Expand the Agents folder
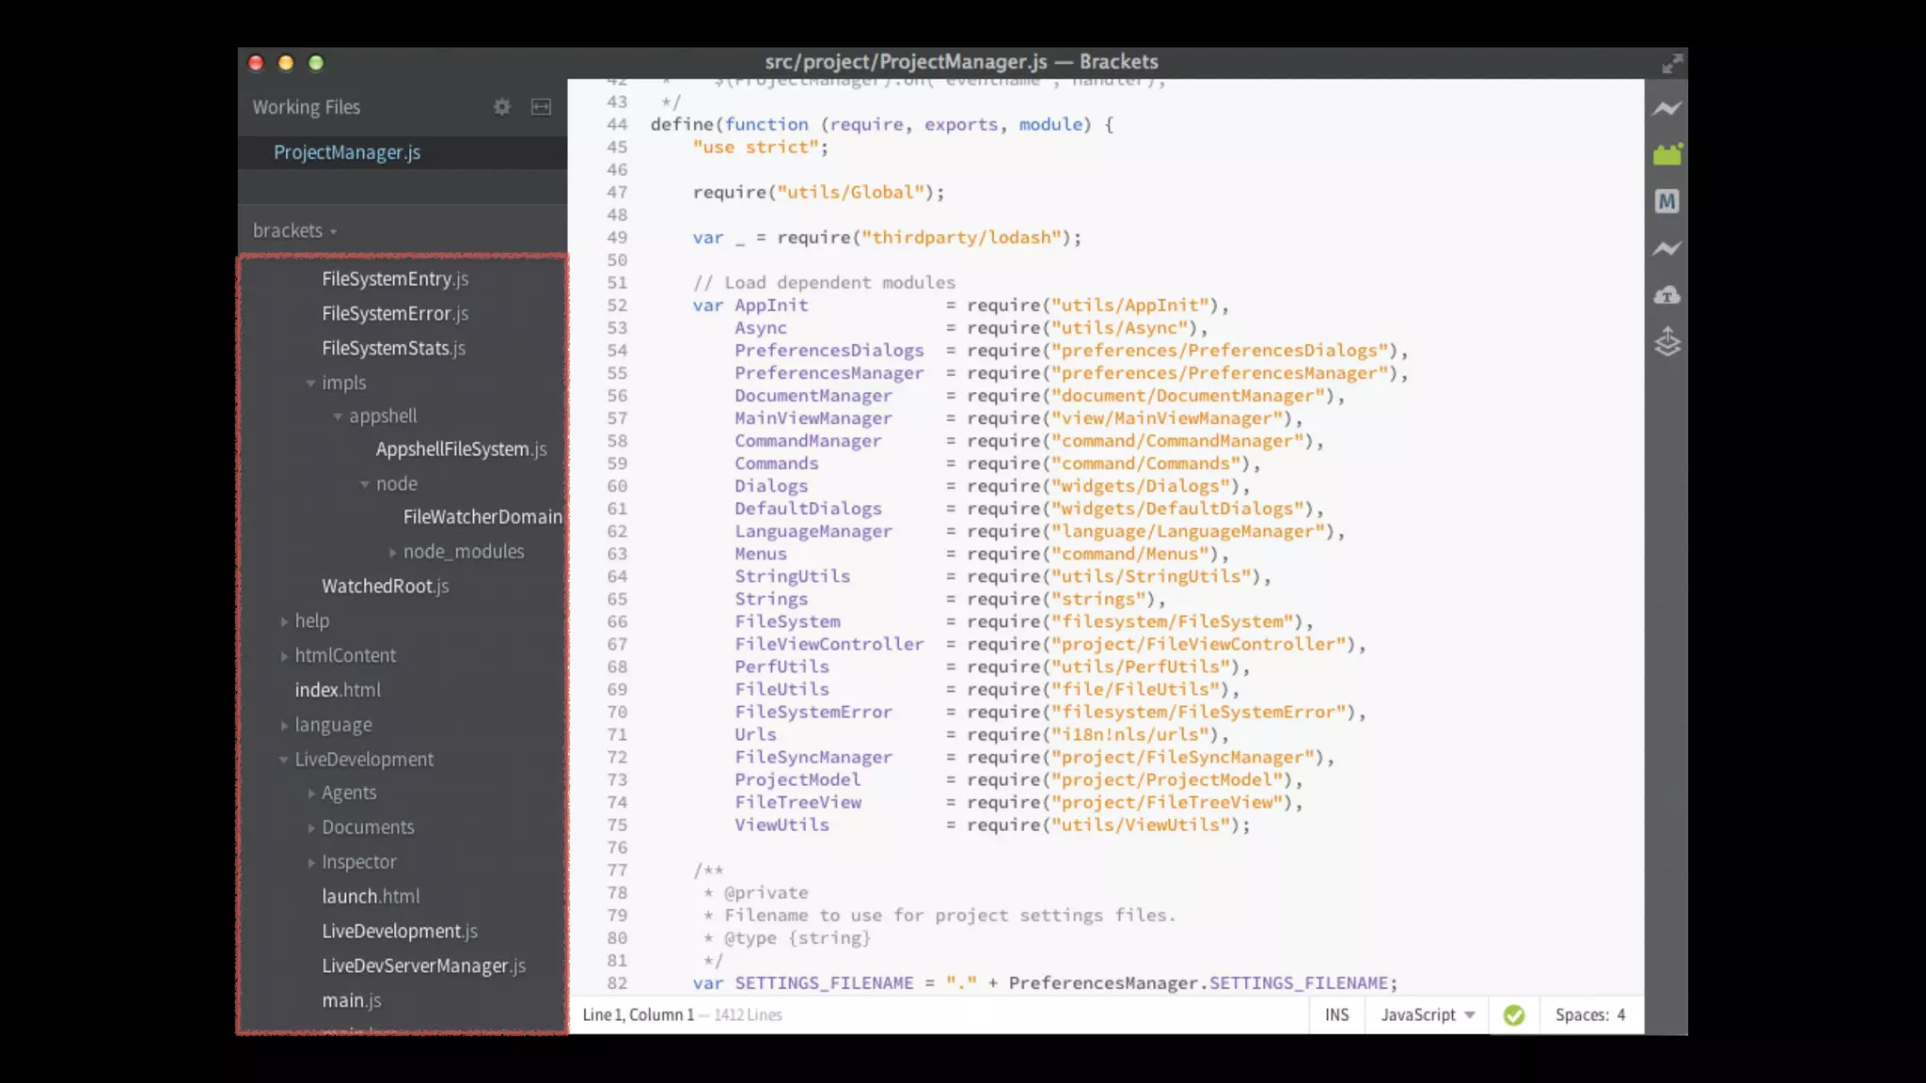The height and width of the screenshot is (1083, 1926). point(311,793)
